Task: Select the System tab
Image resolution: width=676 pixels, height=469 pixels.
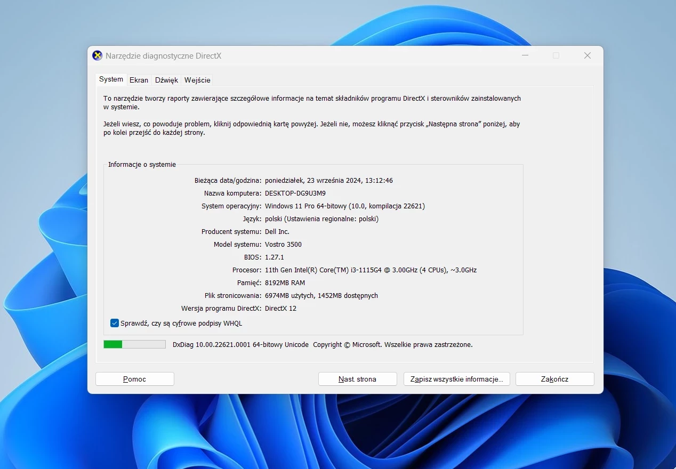Action: [x=111, y=79]
